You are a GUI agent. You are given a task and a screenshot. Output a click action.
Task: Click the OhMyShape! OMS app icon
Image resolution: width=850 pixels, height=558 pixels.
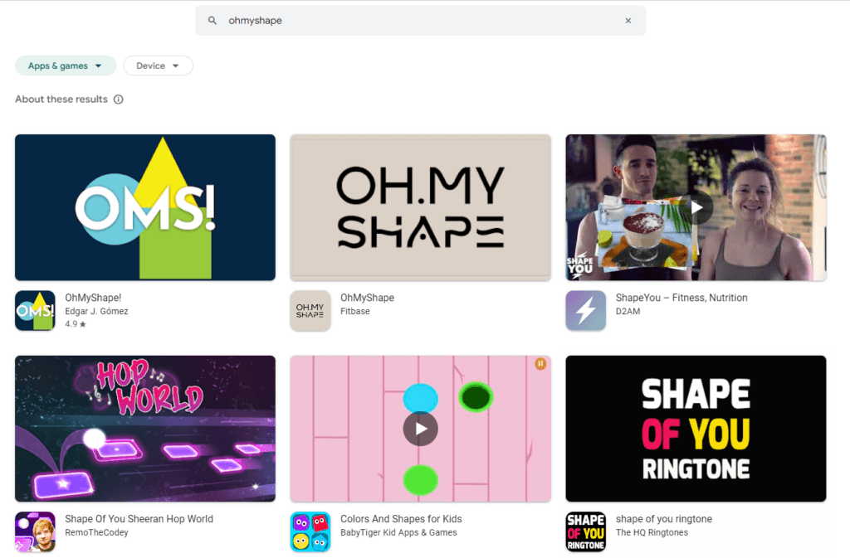pos(34,310)
